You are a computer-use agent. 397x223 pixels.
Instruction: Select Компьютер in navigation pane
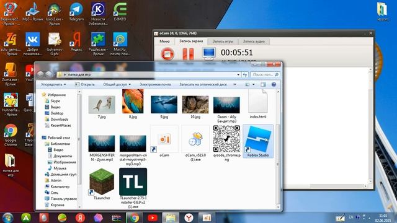click(x=60, y=186)
